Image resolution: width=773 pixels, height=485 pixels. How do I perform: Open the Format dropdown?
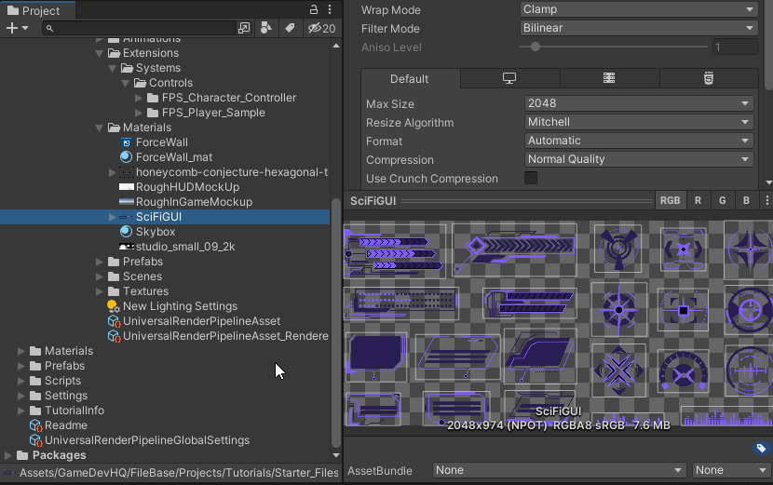pos(639,141)
